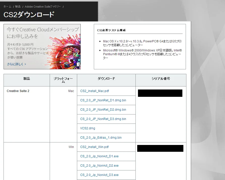Click the ダウンロード column header
The height and width of the screenshot is (180, 225).
coord(106,78)
